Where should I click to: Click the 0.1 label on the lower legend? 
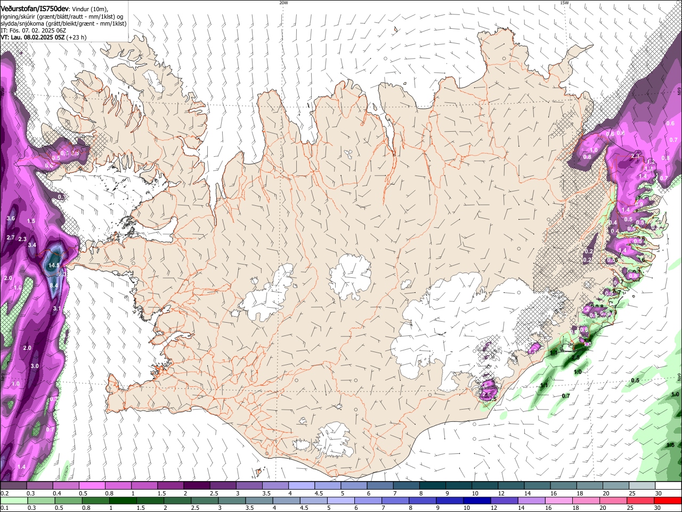click(x=4, y=508)
